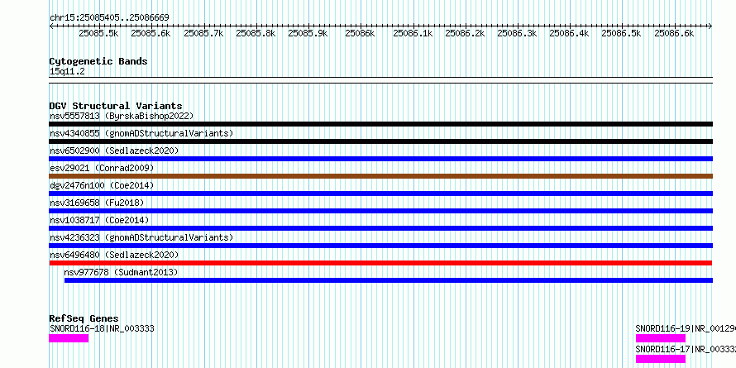Click the blue bar under nsv977678
Viewport: 736px width, 368px height.
[388, 280]
